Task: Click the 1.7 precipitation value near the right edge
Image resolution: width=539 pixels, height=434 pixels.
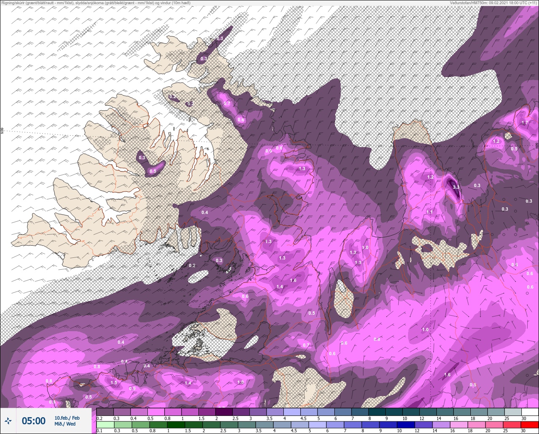Action: [x=525, y=123]
